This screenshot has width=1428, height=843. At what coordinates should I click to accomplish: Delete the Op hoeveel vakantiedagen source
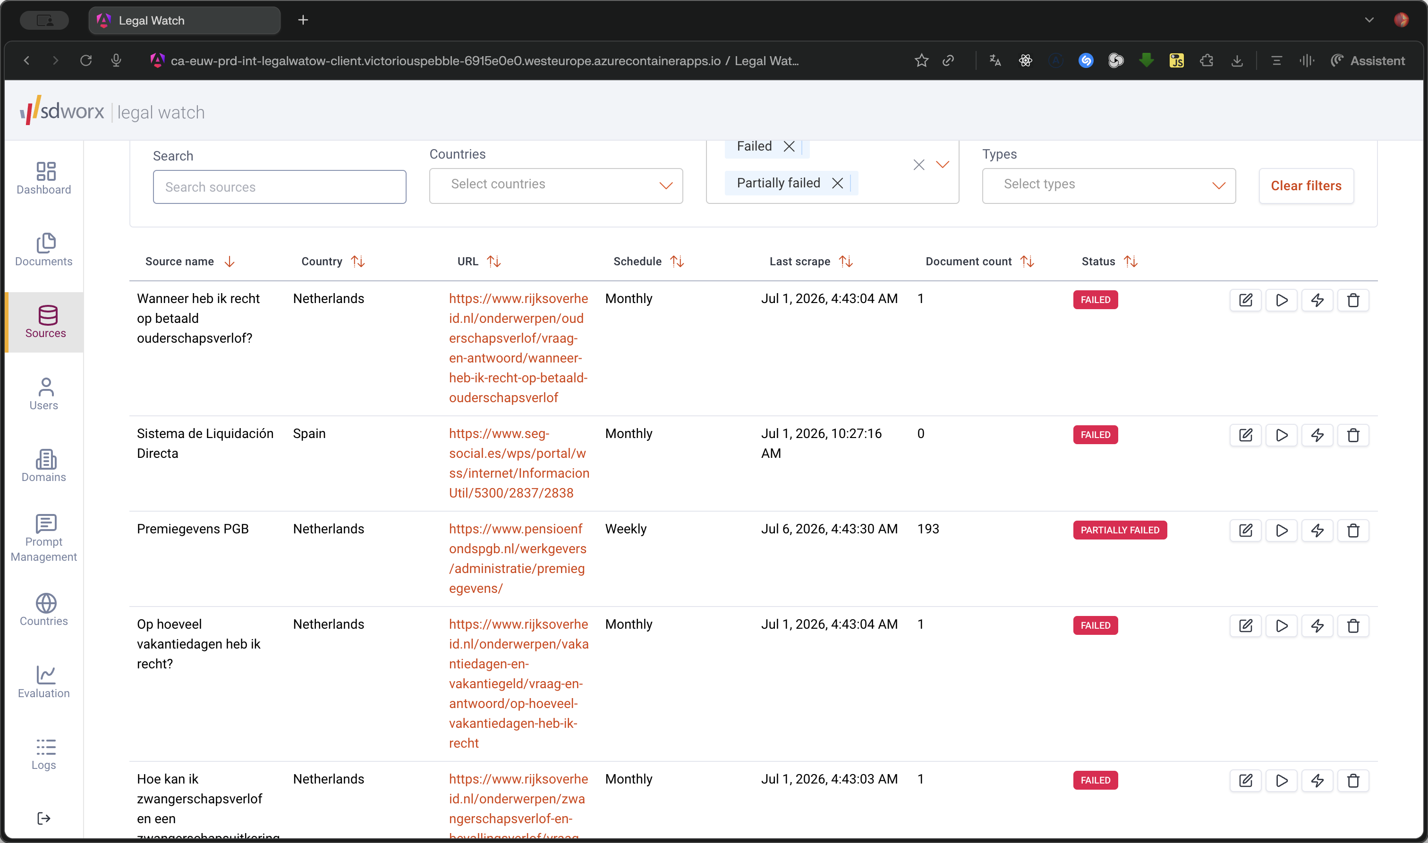(x=1352, y=626)
